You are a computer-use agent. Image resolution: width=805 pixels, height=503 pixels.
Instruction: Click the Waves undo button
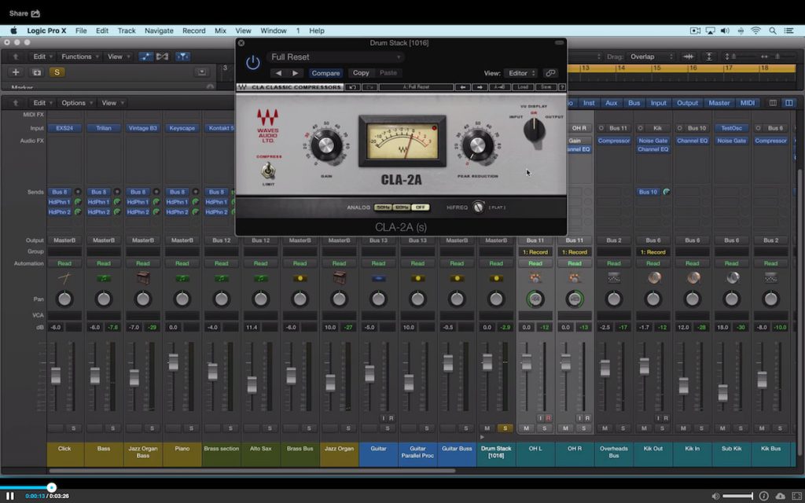click(x=352, y=87)
